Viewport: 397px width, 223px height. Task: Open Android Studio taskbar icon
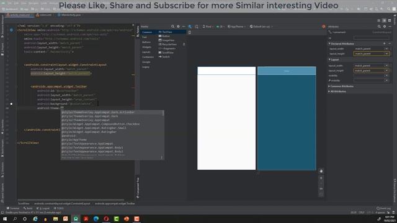tap(76, 219)
